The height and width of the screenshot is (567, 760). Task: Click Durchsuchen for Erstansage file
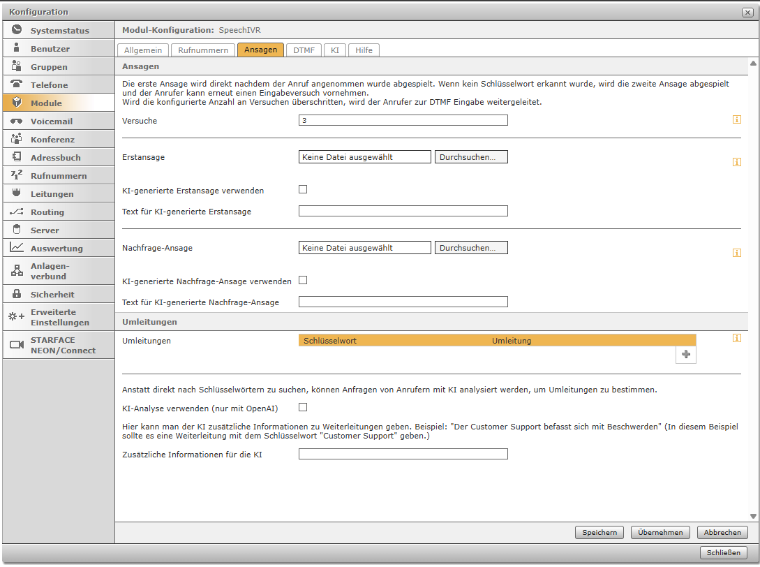[x=471, y=157]
